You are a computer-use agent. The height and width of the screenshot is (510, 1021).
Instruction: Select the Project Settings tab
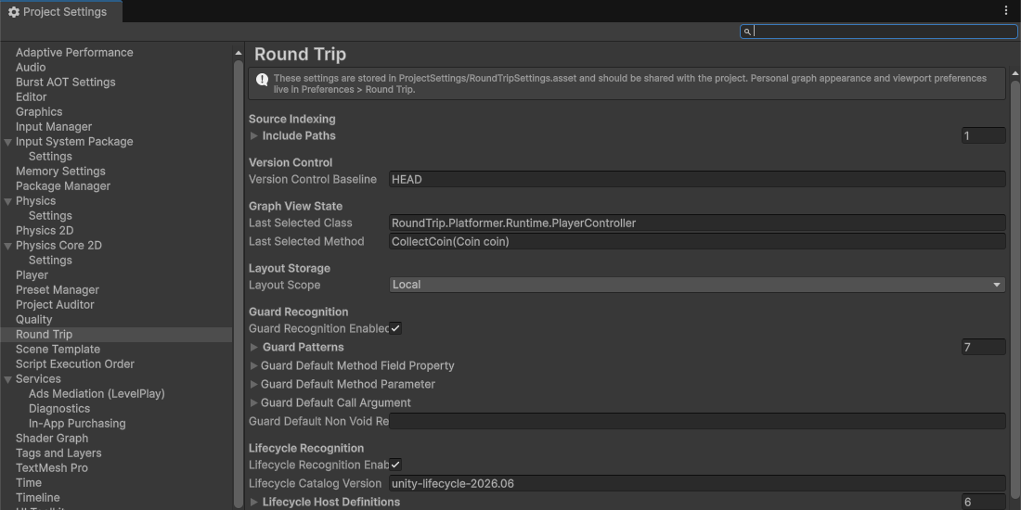tap(60, 12)
